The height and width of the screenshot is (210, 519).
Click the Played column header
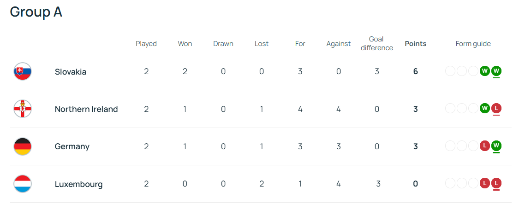coord(146,44)
